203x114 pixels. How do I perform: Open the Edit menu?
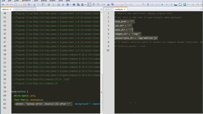10,1
